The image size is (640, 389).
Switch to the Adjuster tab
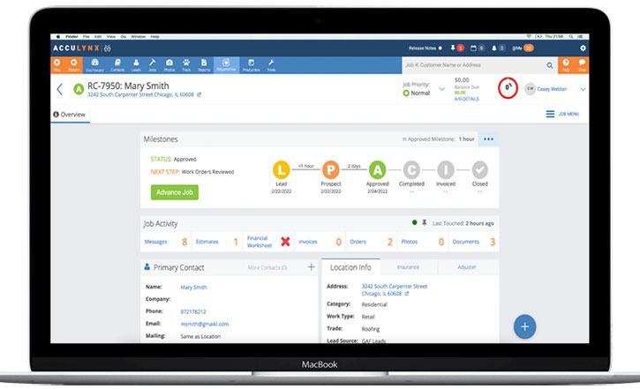(468, 266)
